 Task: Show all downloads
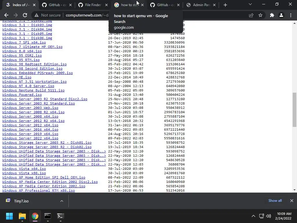(x=275, y=201)
